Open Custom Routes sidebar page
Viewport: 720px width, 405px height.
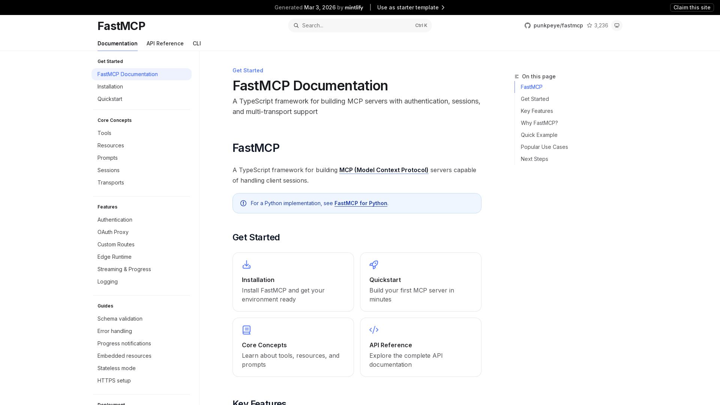coord(141,244)
